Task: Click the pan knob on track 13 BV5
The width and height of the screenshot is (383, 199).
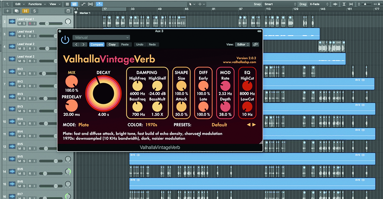Action: pyautogui.click(x=68, y=159)
